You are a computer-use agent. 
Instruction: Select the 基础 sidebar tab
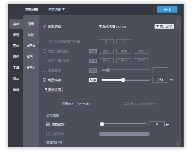16,24
